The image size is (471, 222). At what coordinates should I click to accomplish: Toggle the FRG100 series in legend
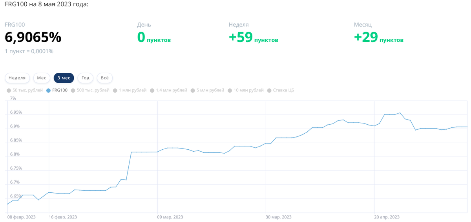coord(57,90)
